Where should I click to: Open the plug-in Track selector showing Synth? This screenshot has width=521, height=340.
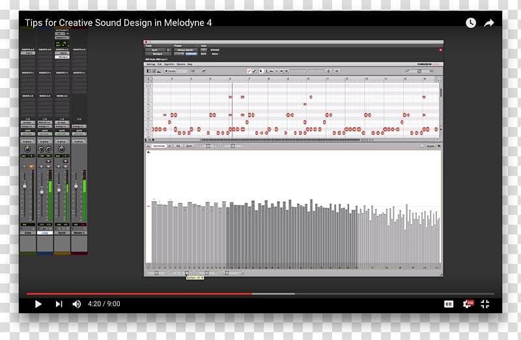coord(156,50)
